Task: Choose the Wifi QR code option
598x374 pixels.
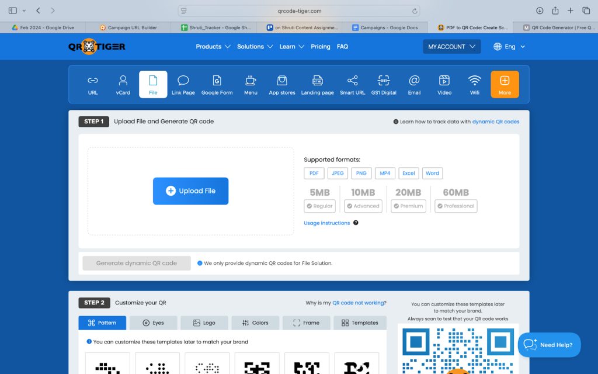Action: point(474,85)
